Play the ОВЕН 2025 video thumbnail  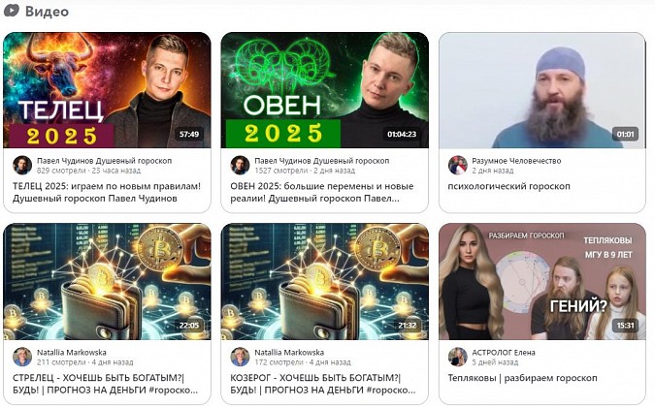coord(324,90)
